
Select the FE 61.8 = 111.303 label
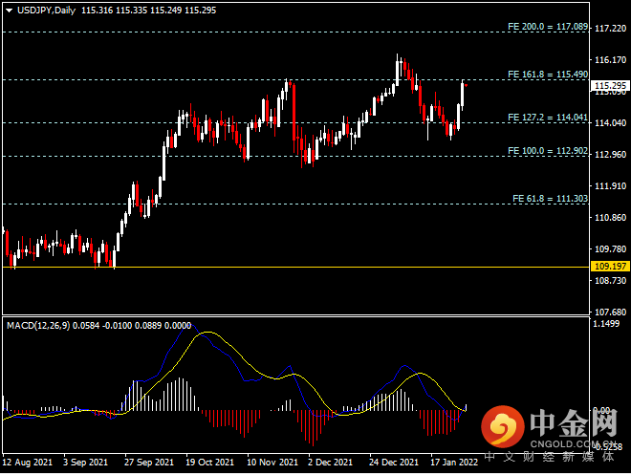[550, 199]
